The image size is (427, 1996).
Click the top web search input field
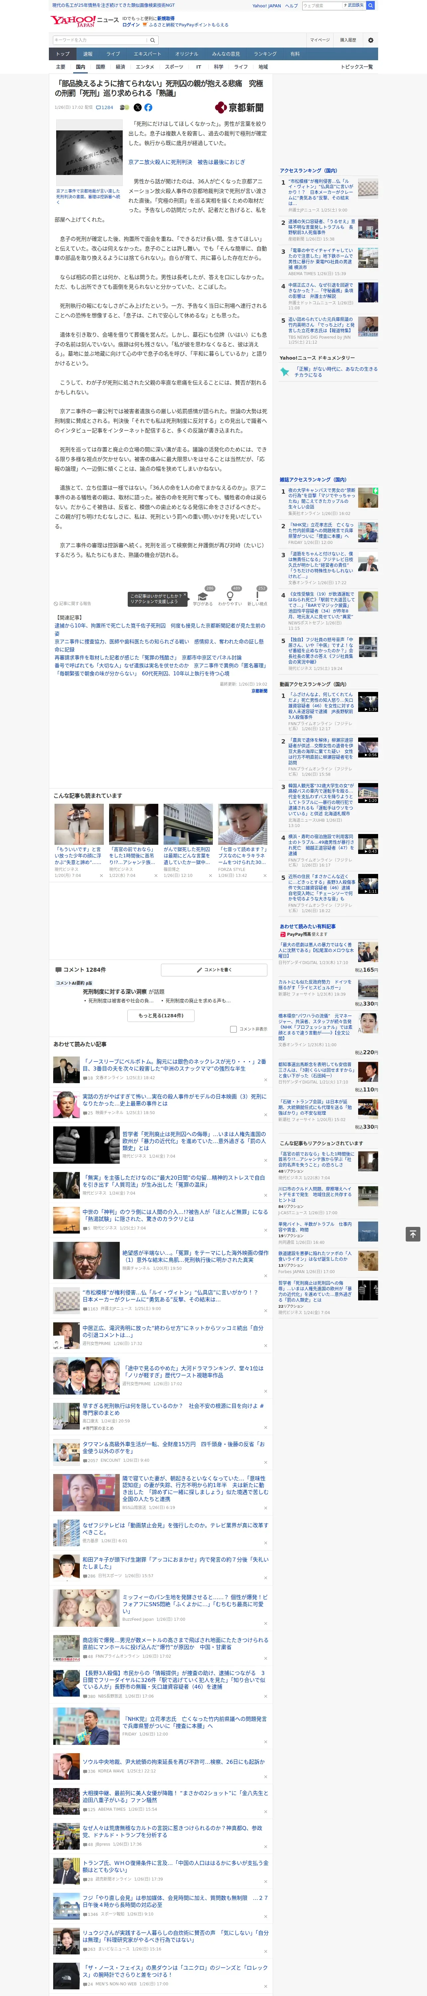(322, 5)
